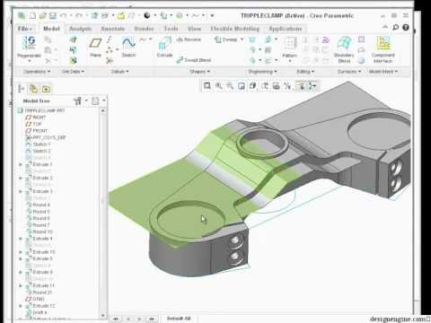
Task: Click the Repaint icon in graphics toolbar
Action: (x=242, y=86)
